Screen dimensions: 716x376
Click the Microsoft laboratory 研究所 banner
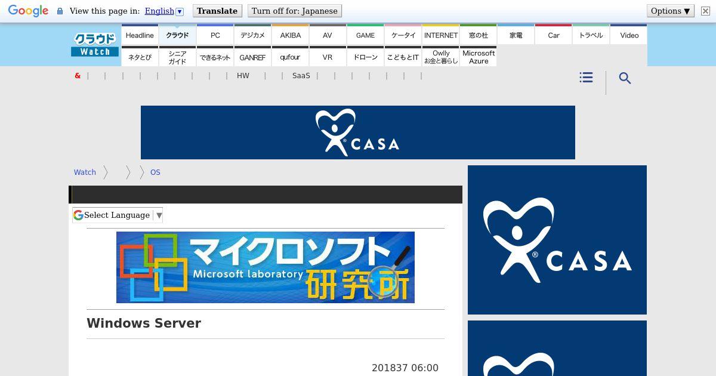266,267
